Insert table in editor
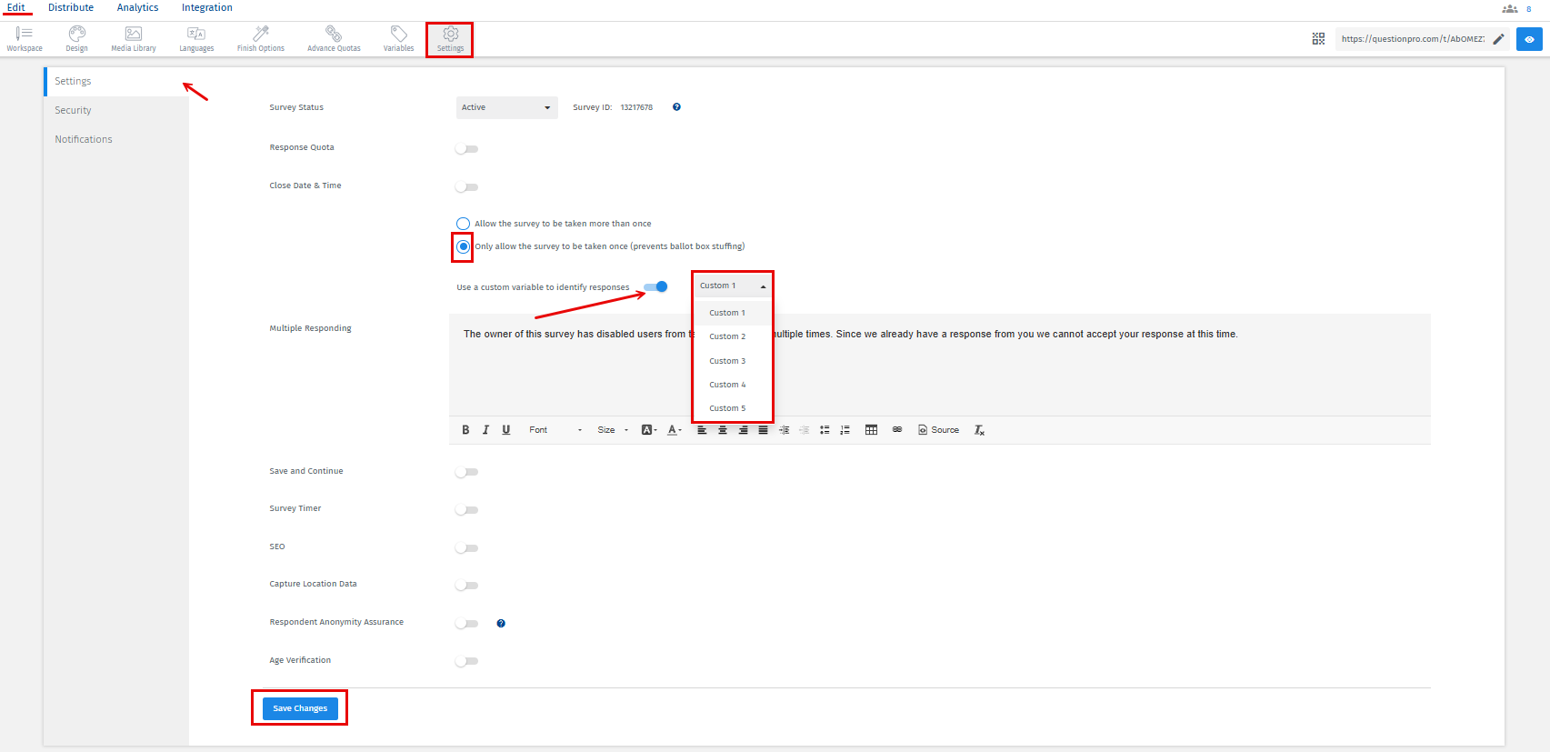Viewport: 1550px width, 752px height. (871, 430)
